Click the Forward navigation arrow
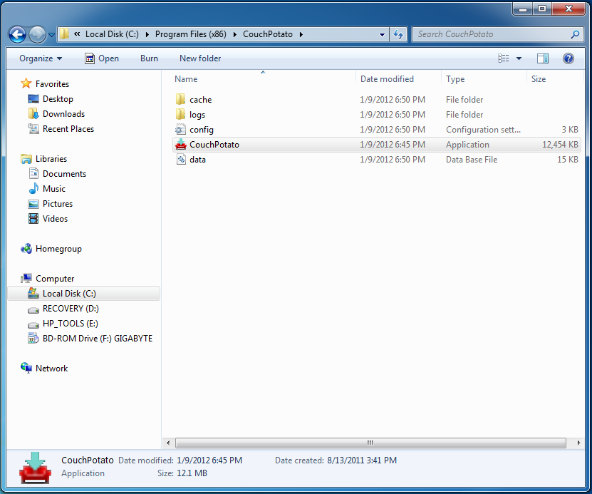592x494 pixels. 37,34
